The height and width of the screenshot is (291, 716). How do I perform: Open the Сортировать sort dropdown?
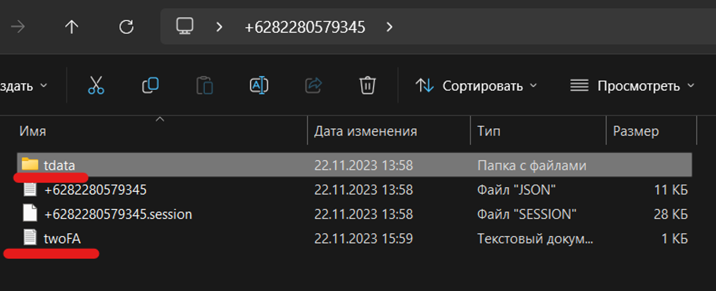476,86
